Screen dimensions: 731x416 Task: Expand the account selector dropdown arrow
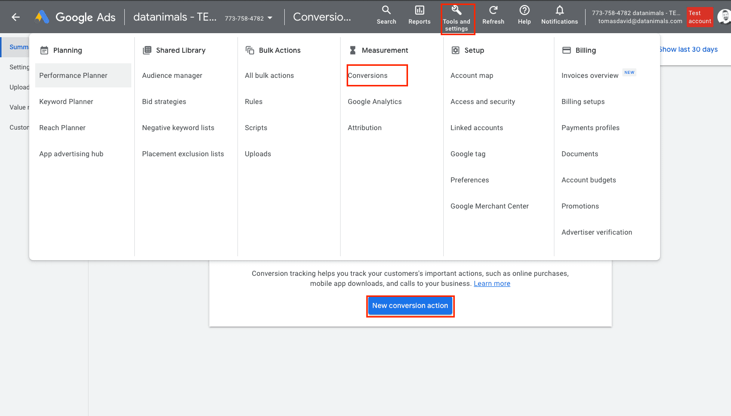[270, 18]
